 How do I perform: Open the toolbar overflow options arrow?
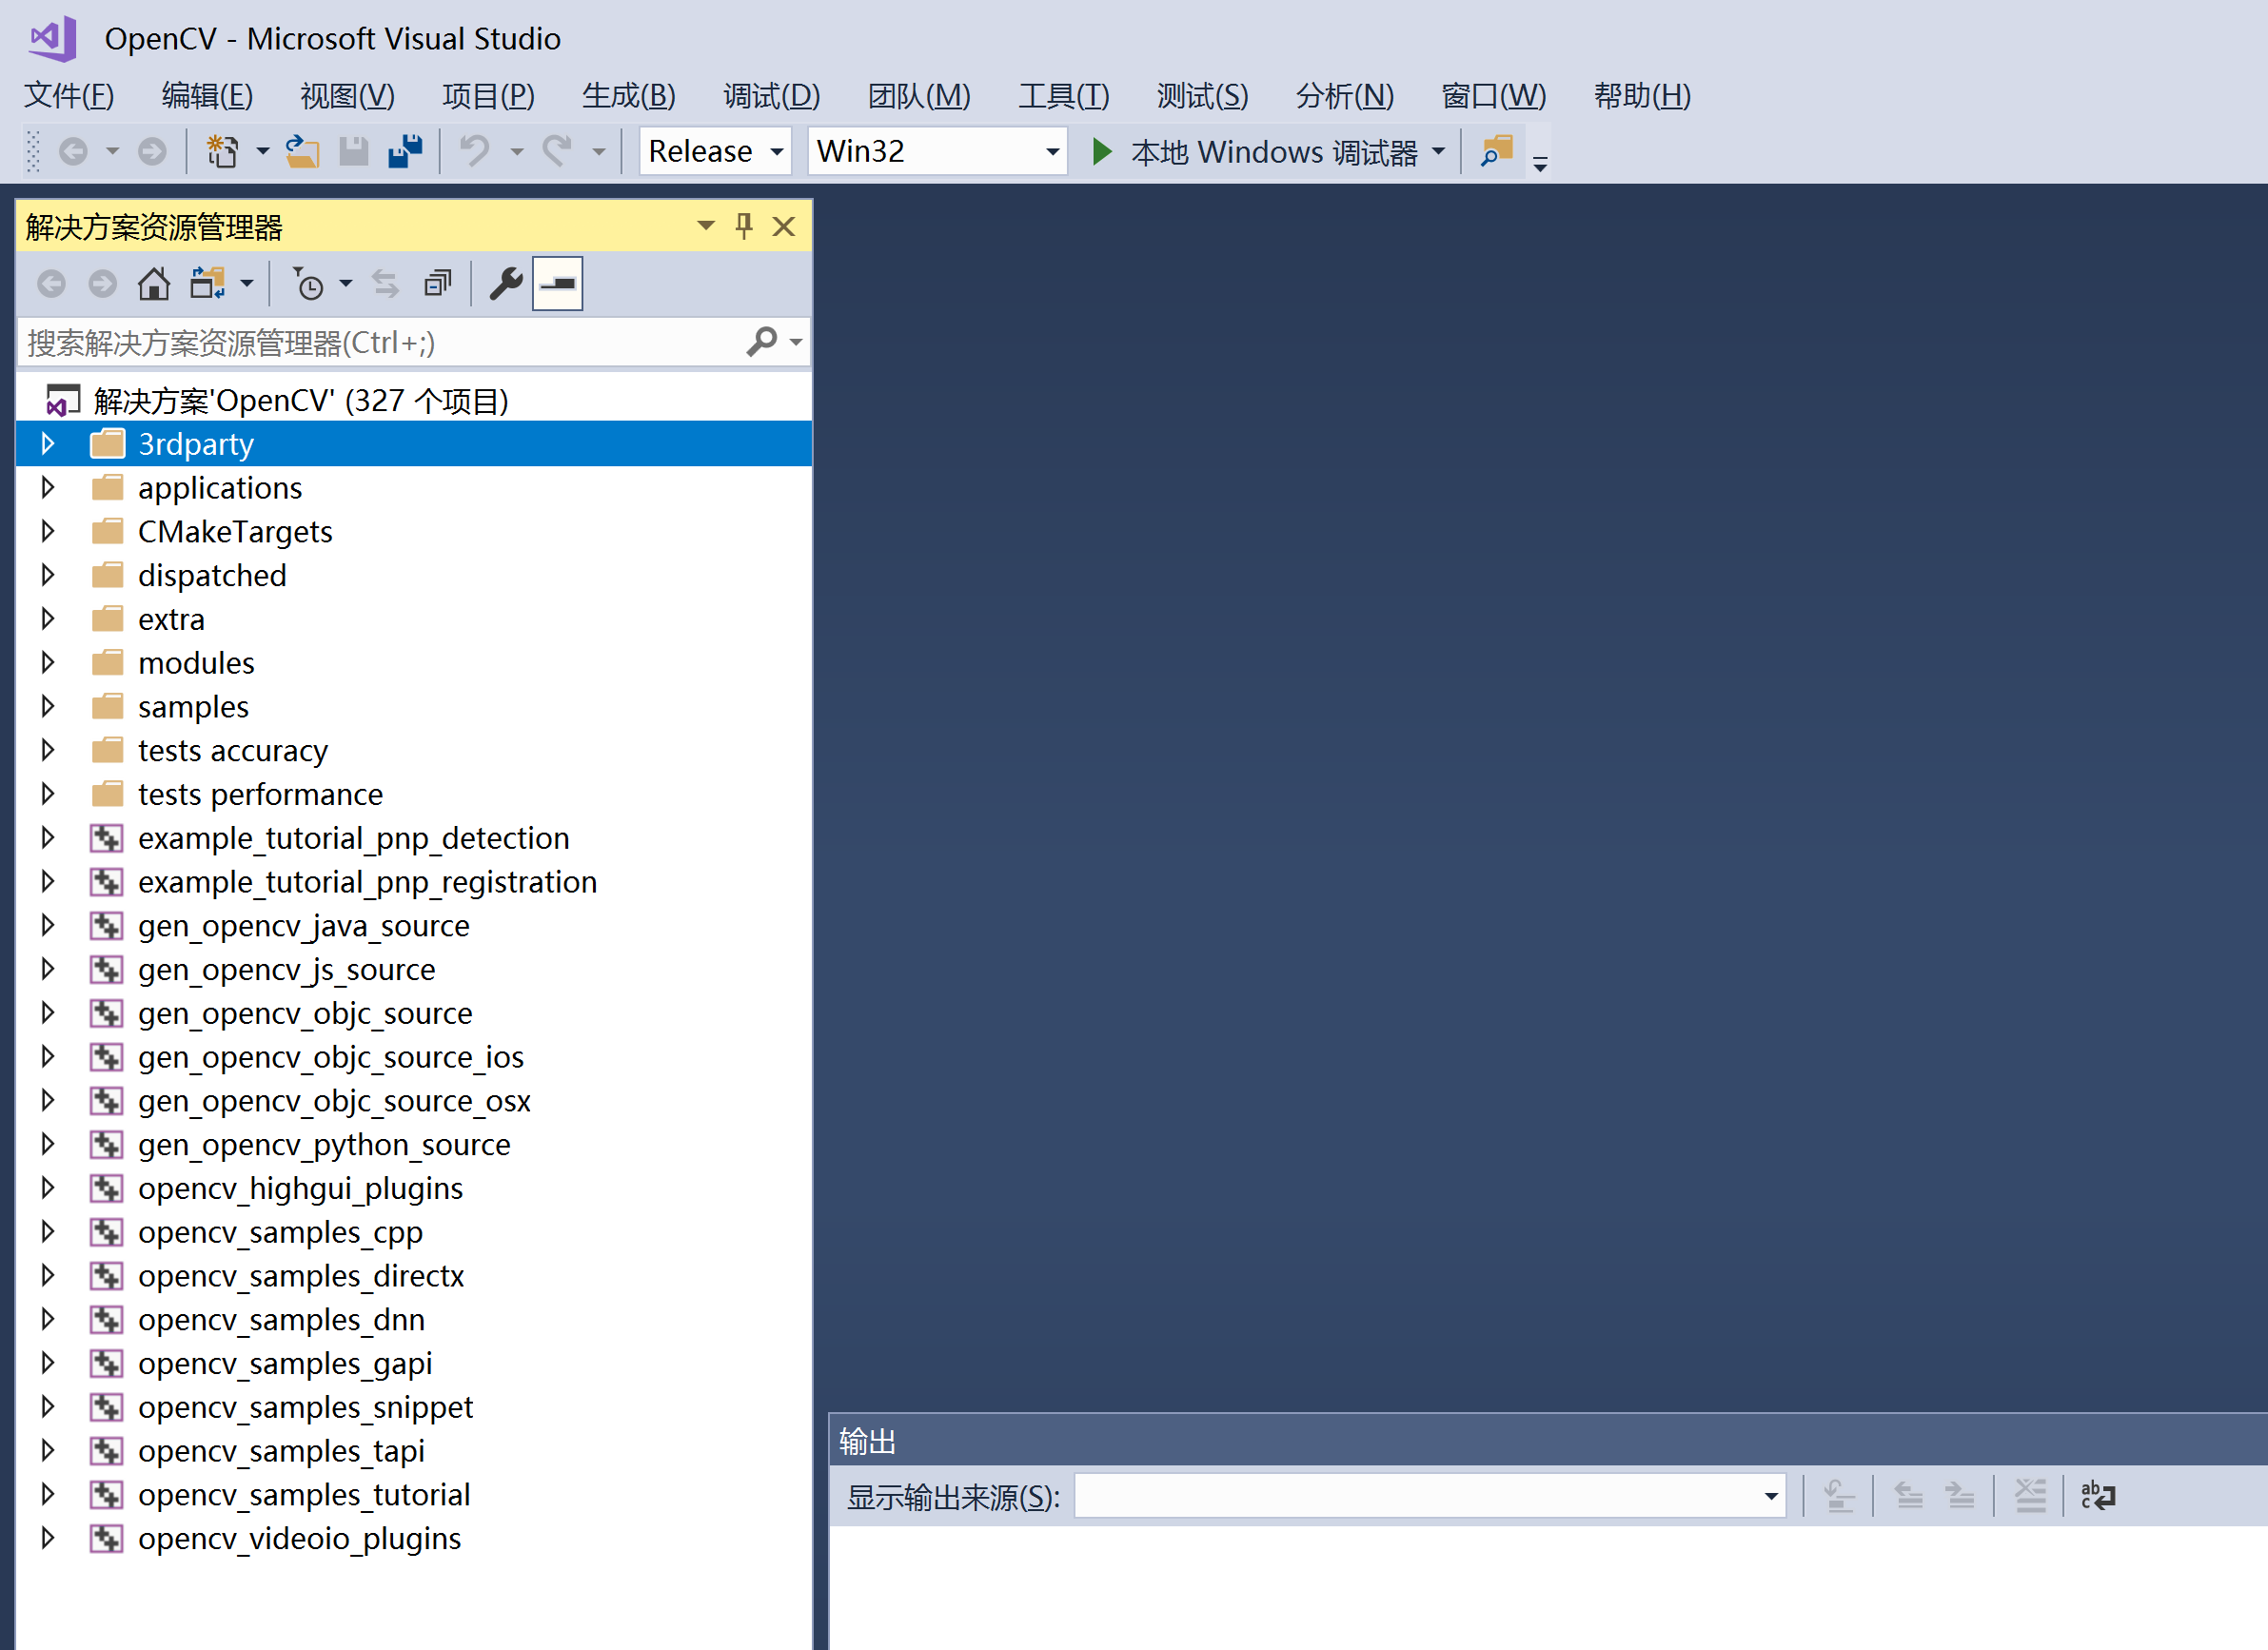tap(1540, 164)
